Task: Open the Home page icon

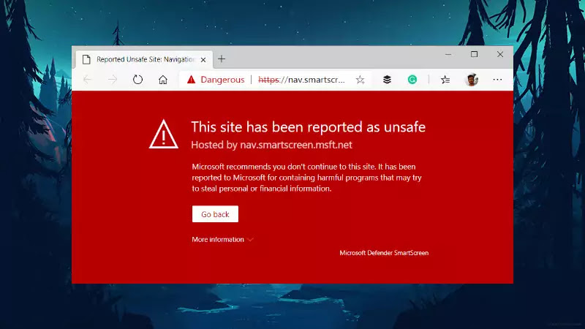Action: [162, 80]
